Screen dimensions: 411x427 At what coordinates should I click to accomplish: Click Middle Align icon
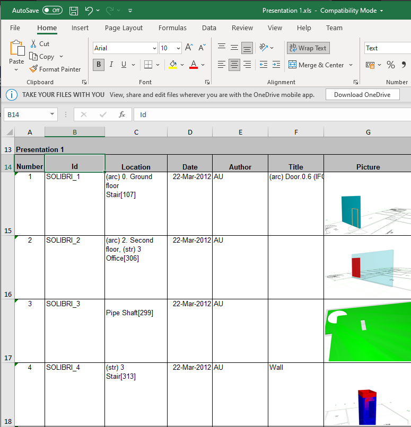coord(234,48)
